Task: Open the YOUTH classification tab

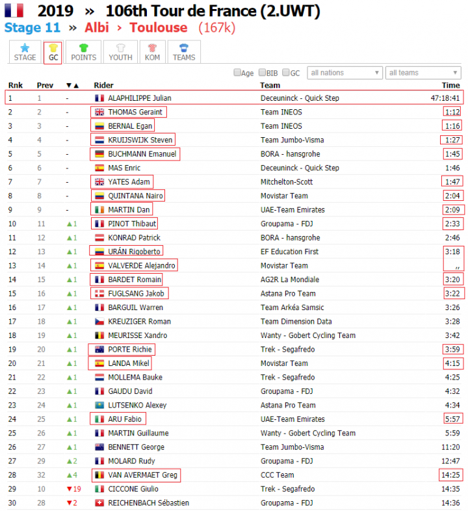Action: click(120, 52)
